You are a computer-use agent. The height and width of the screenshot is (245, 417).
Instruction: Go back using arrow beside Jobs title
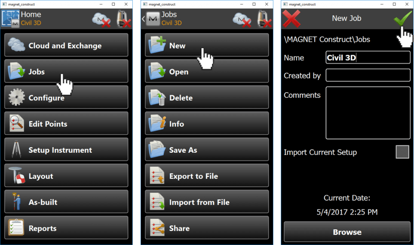(144, 19)
